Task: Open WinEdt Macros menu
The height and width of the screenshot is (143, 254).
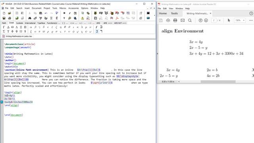Action: (x=63, y=8)
